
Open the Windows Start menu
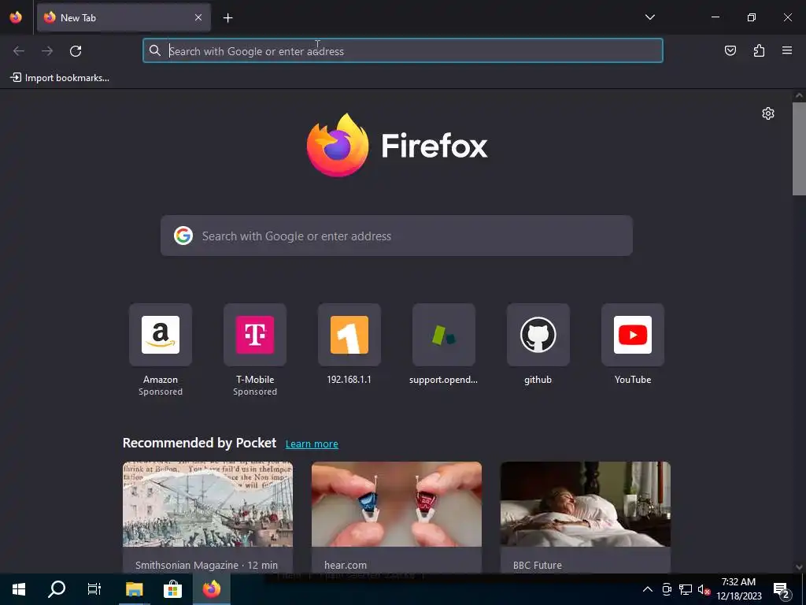coord(19,589)
